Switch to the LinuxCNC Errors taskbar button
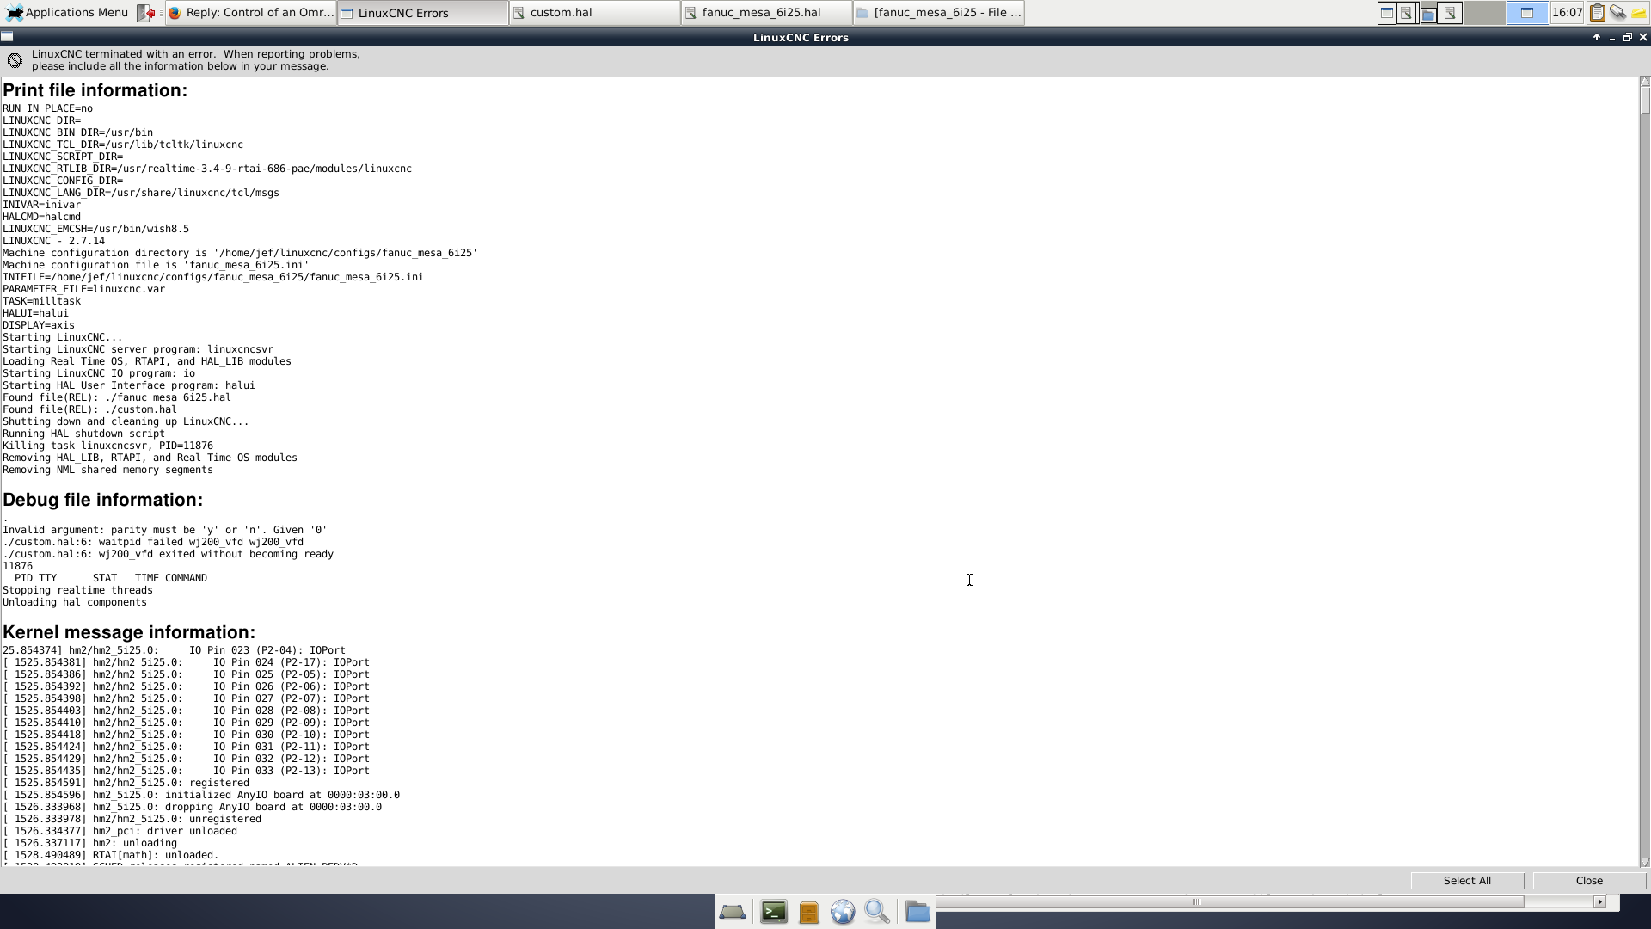Screen dimensions: 1651x929 [423, 13]
